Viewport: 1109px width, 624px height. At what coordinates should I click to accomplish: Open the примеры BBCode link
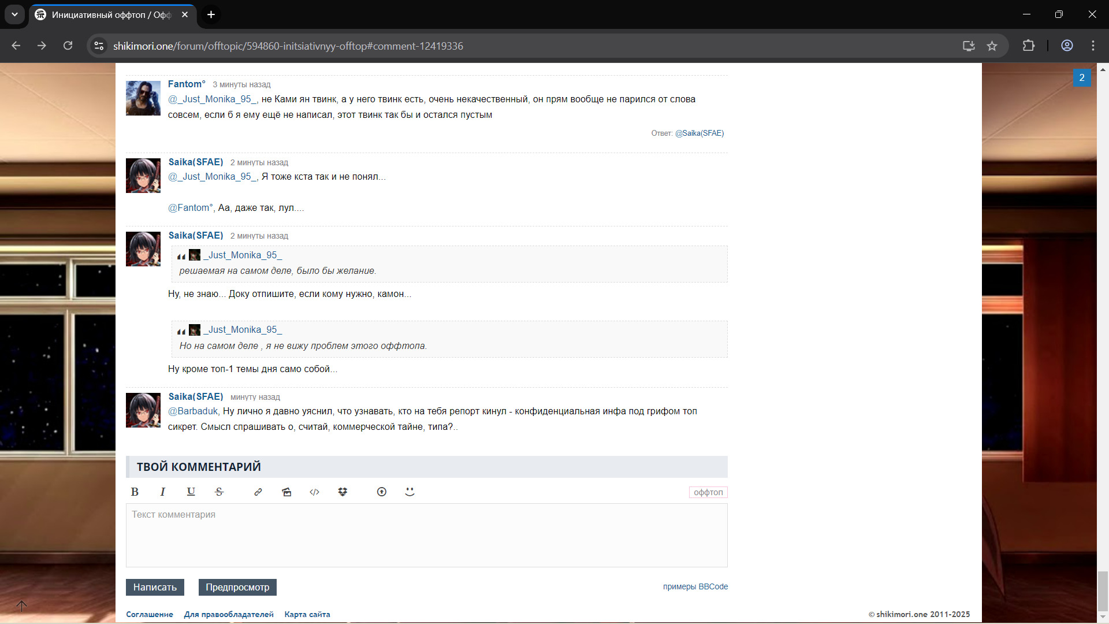tap(695, 586)
